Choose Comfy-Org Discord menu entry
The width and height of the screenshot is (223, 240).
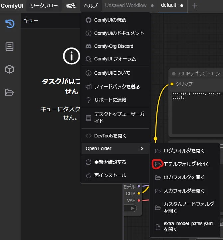(x=115, y=46)
